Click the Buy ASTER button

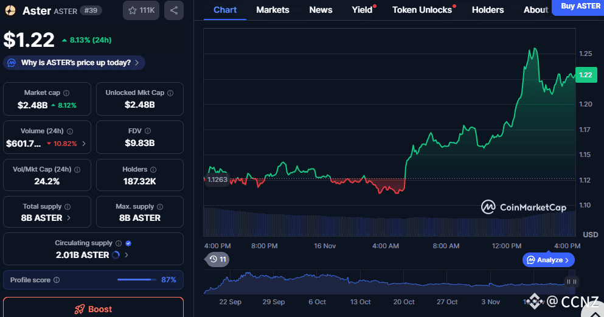pos(578,7)
